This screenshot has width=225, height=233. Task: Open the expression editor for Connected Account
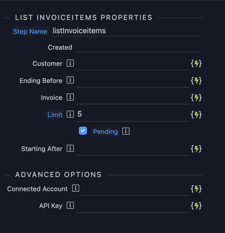[x=196, y=189]
